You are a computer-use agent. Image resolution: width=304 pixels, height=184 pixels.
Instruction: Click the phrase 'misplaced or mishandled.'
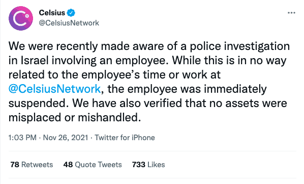pyautogui.click(x=75, y=117)
